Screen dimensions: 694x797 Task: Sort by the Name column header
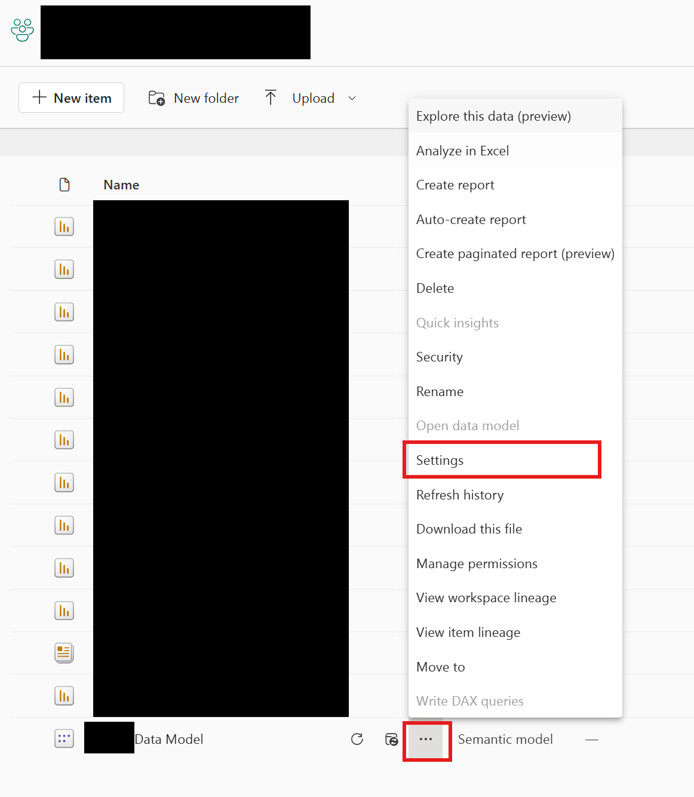point(121,184)
